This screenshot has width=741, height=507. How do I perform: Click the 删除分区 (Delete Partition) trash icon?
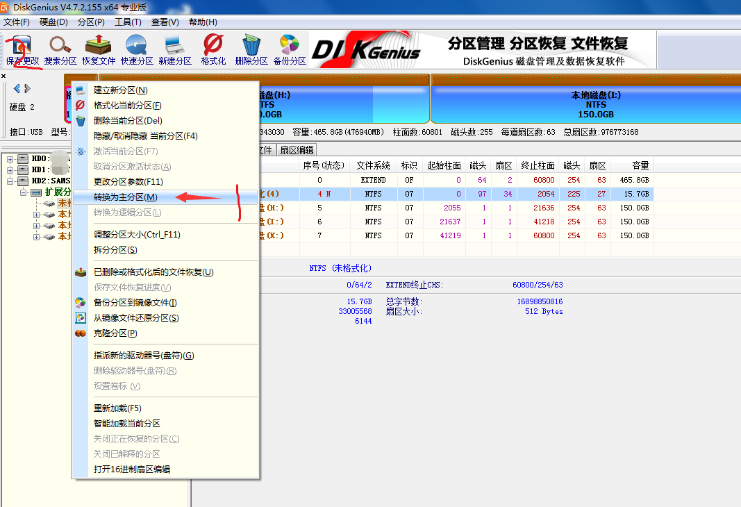pyautogui.click(x=251, y=49)
